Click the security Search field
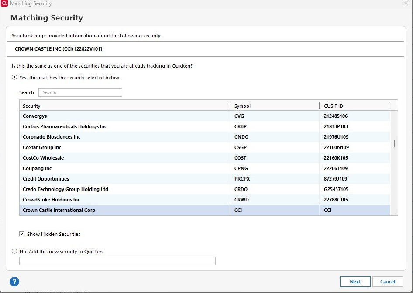Screen dimensions: 413x293 (80, 92)
